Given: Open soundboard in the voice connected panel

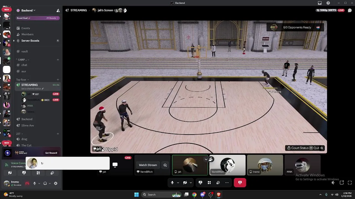Looking at the screenshot, I should pyautogui.click(x=52, y=173).
